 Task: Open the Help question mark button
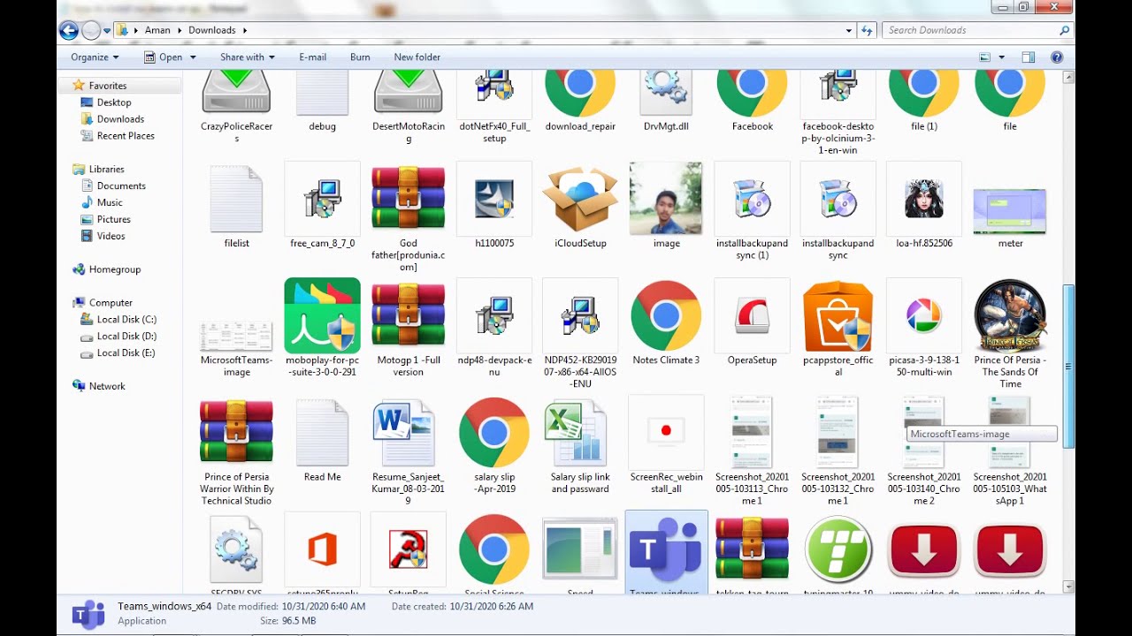(1056, 57)
